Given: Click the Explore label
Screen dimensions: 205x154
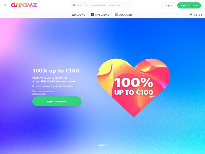Looking at the screenshot, I should click(102, 145).
